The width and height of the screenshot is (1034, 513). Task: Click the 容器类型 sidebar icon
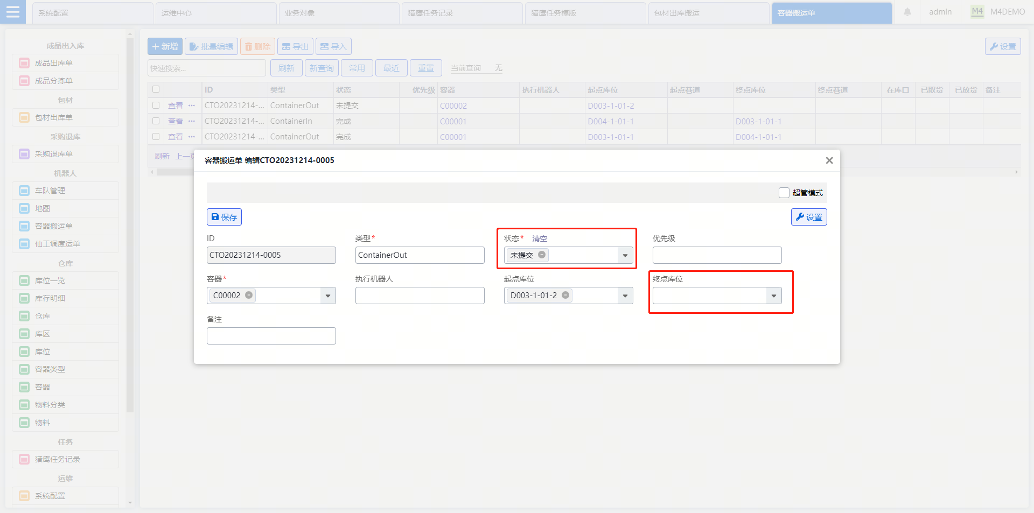(x=24, y=369)
